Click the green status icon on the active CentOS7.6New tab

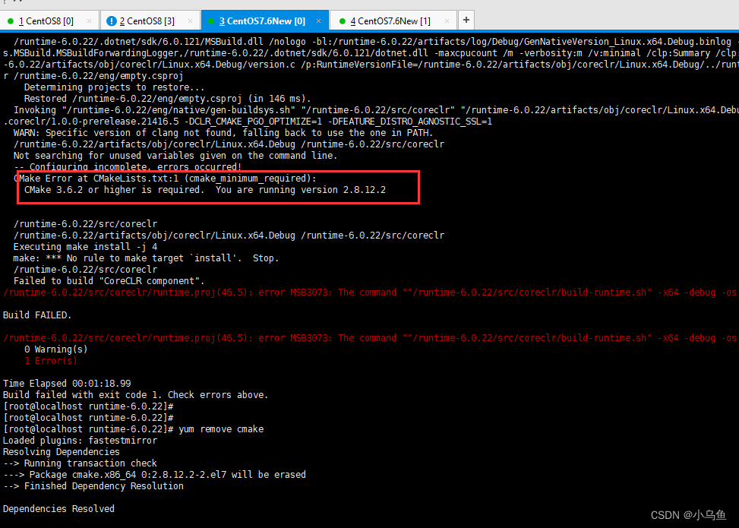[210, 21]
